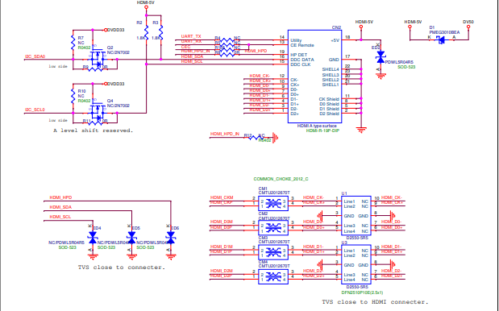Screen dimensions: 499x311
Task: Click the U1 D2550-5R5 TVS array block
Action: coord(356,216)
